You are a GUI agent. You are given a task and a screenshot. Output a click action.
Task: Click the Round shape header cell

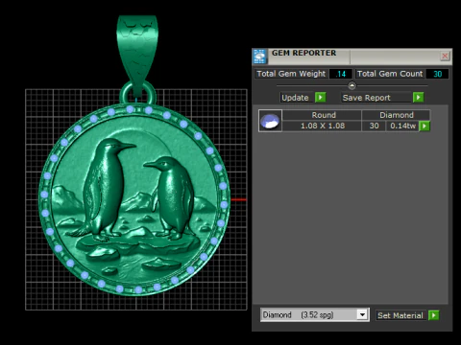[x=323, y=115]
